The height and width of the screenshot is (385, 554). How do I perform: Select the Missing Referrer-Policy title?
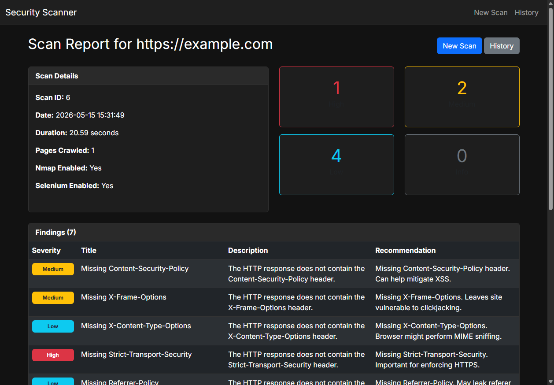coord(120,382)
